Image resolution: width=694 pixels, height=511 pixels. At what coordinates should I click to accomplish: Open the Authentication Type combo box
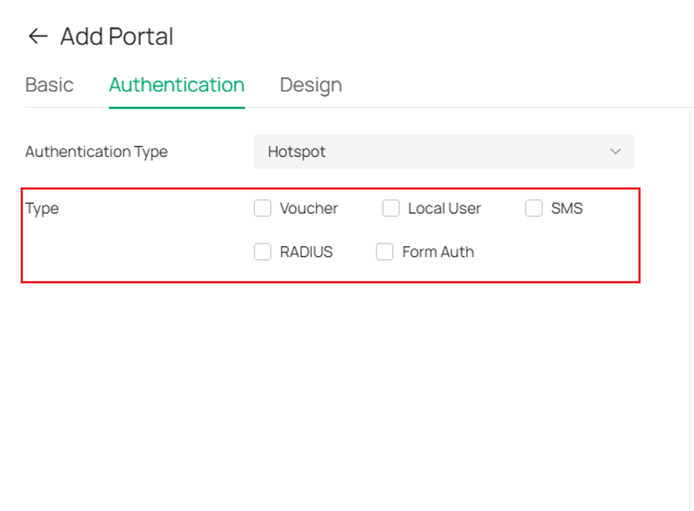point(444,151)
